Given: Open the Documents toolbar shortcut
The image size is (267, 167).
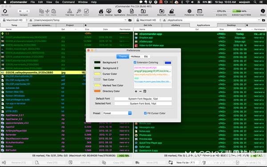Looking at the screenshot, I should point(132,11).
